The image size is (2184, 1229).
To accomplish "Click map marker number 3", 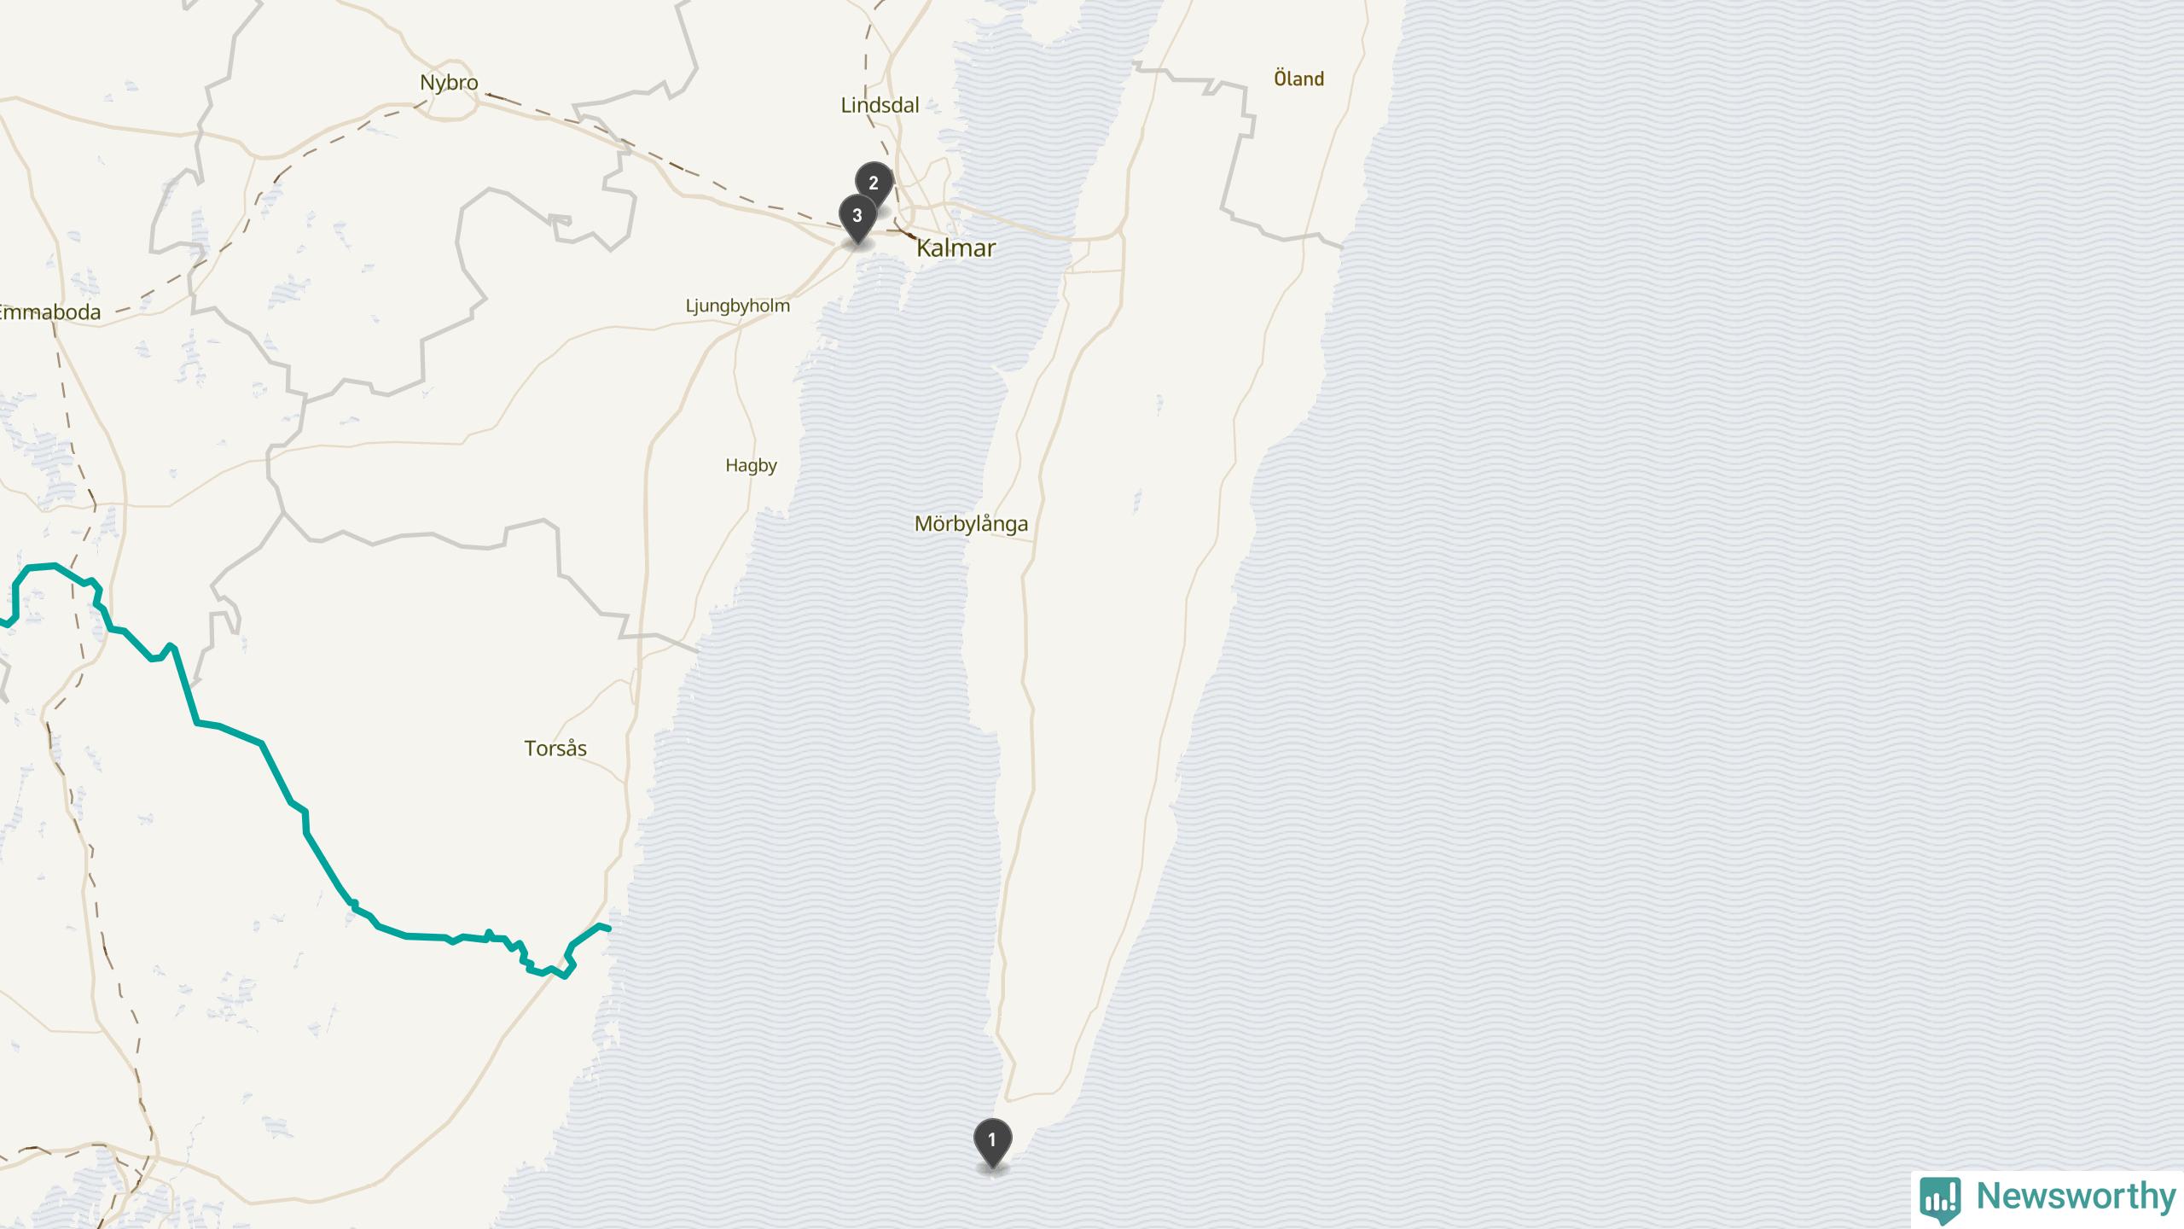I will tap(857, 218).
